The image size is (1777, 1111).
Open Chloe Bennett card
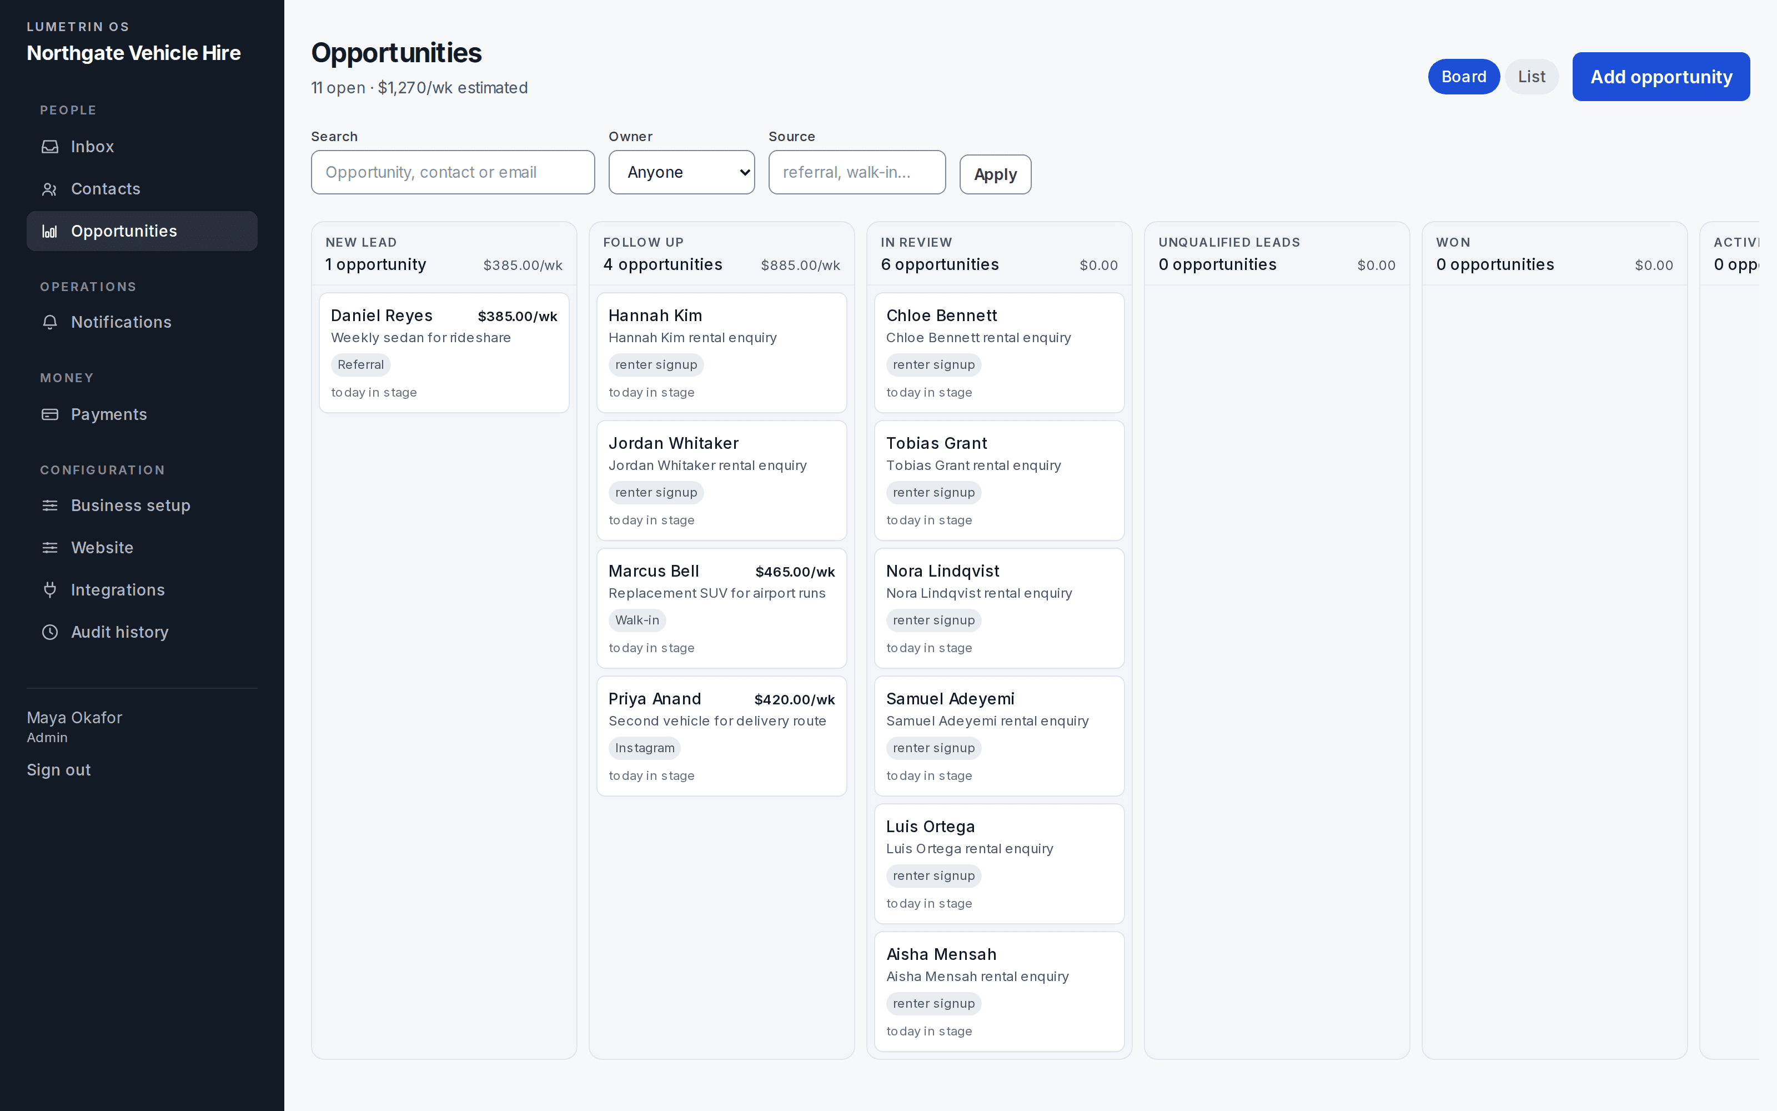point(1000,353)
